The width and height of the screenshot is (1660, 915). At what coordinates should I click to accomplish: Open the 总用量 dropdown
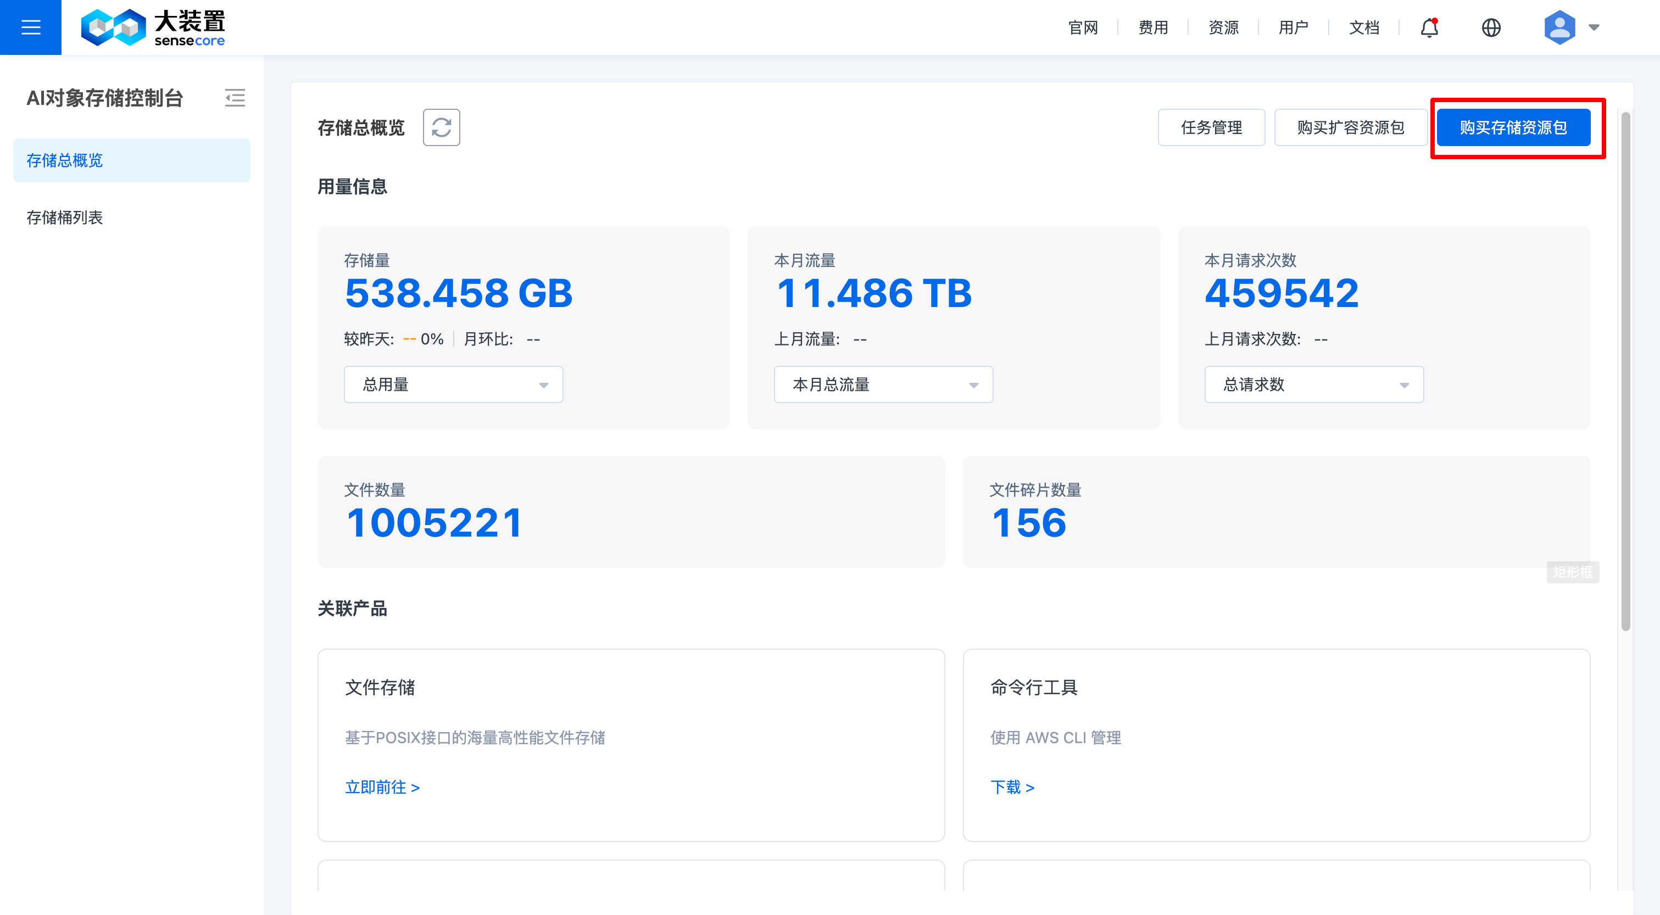coord(453,384)
